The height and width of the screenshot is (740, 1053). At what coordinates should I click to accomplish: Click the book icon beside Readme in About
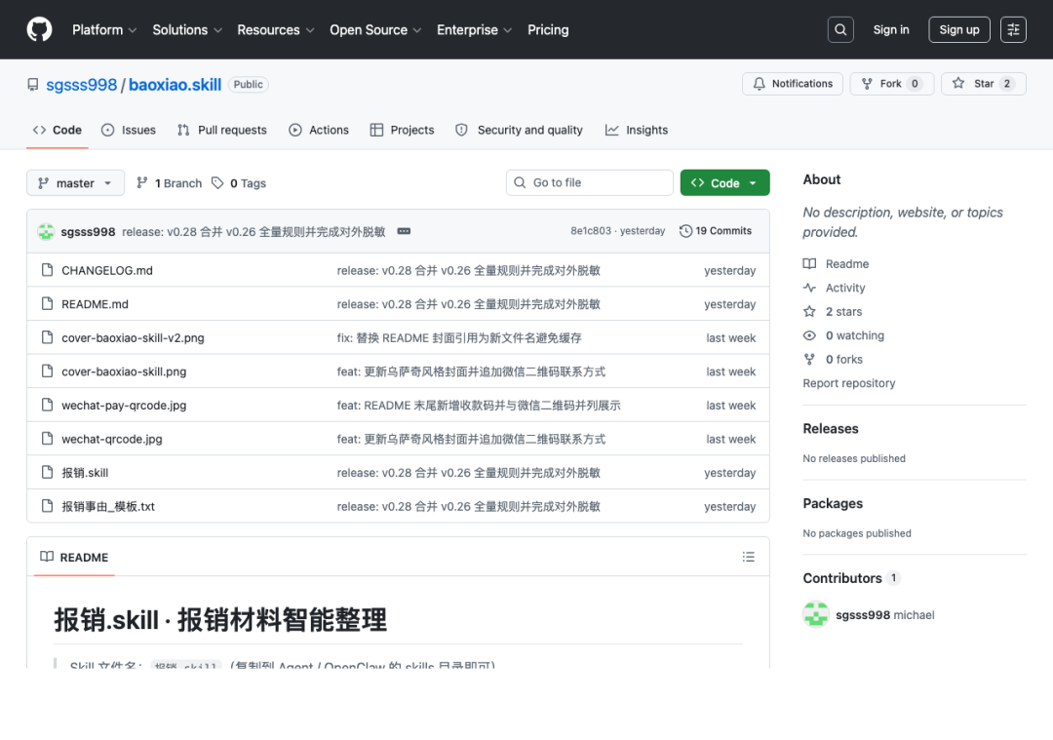(809, 264)
